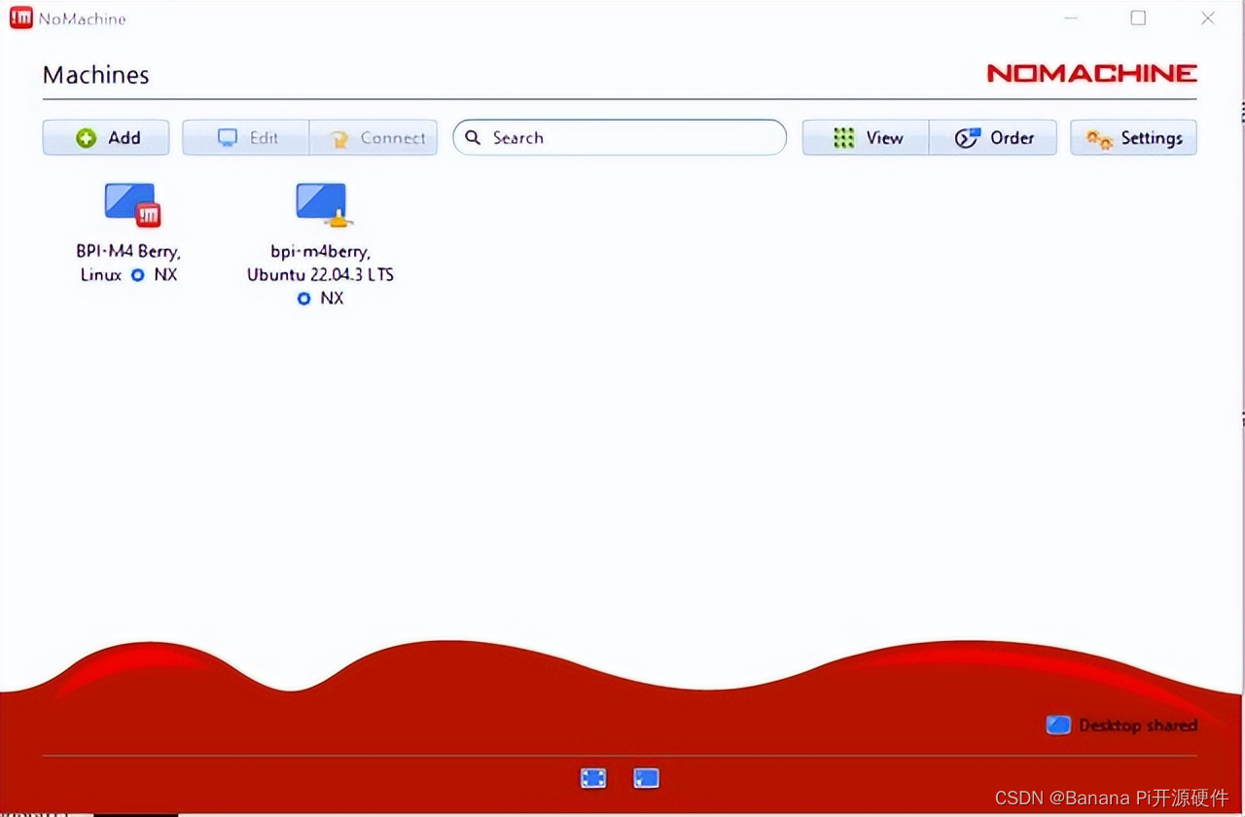Open the View options button
This screenshot has height=817, width=1245.
pyautogui.click(x=866, y=138)
